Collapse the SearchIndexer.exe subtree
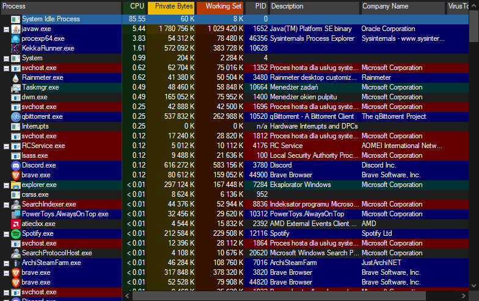Viewport: 479px width, 301px height. click(6, 205)
